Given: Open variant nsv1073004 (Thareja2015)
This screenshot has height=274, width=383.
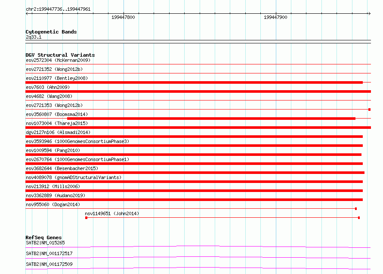Looking at the screenshot, I should pyautogui.click(x=57, y=123).
